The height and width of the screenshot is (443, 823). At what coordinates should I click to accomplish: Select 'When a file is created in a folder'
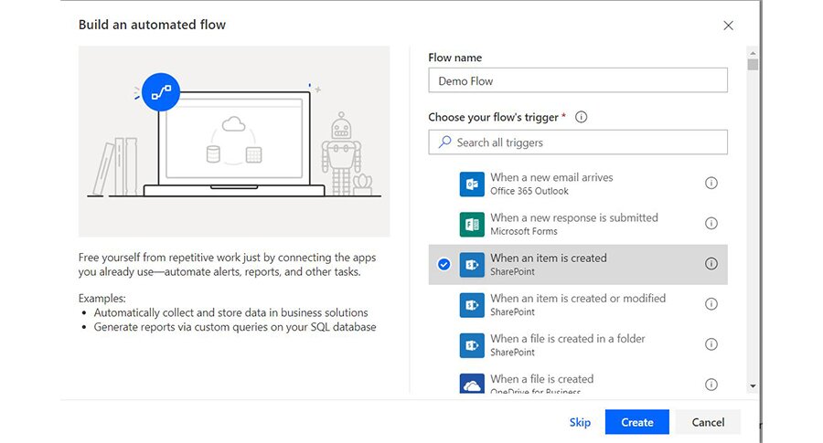coord(578,345)
